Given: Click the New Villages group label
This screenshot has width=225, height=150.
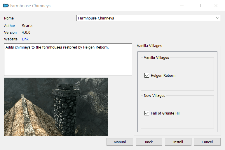Looking at the screenshot, I should [x=155, y=96].
